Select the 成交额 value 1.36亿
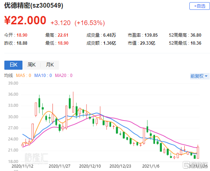This screenshot has height=171, width=210. point(110,43)
